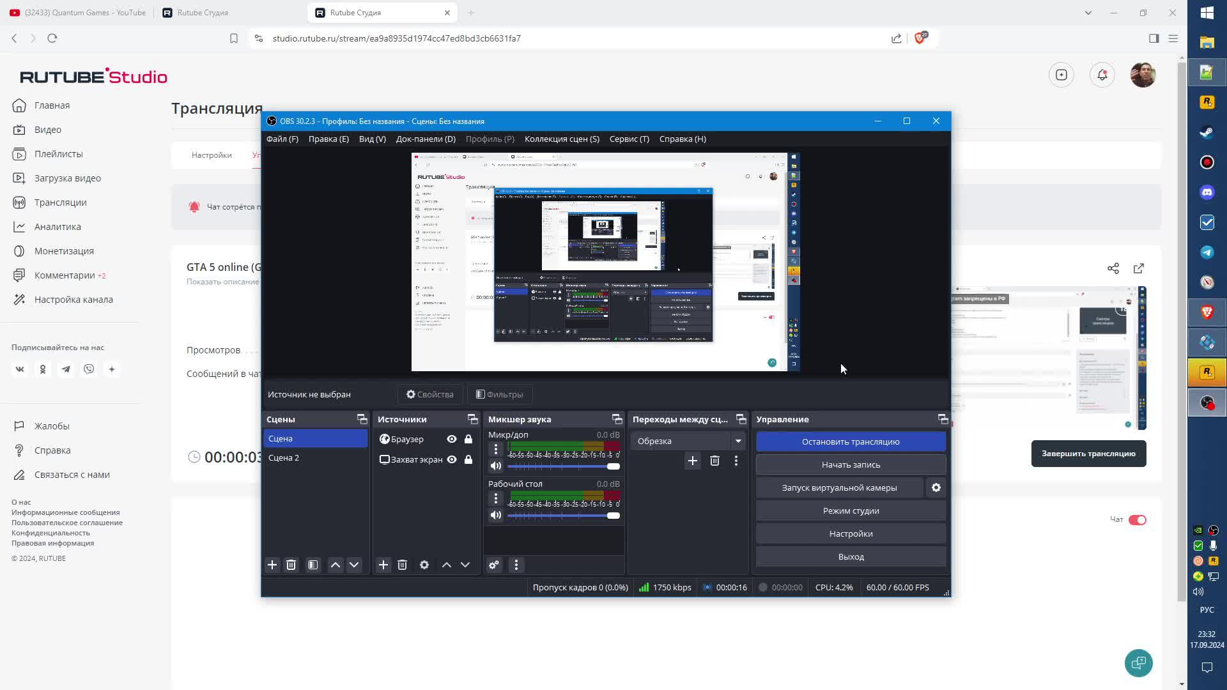Open Telegram social link icon in sidebar
The height and width of the screenshot is (690, 1227).
click(x=66, y=369)
